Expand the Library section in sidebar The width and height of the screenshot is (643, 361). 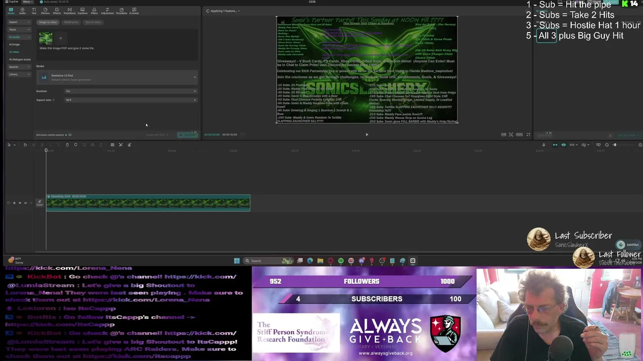[19, 74]
